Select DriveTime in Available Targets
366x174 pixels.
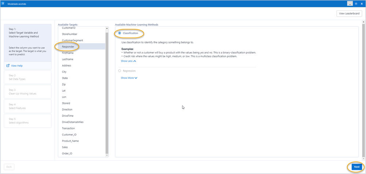click(82, 116)
